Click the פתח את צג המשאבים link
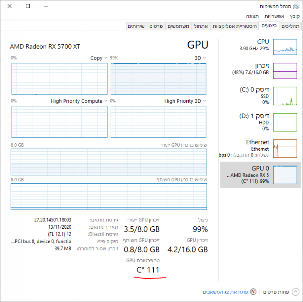303x302 pixels. 226,292
